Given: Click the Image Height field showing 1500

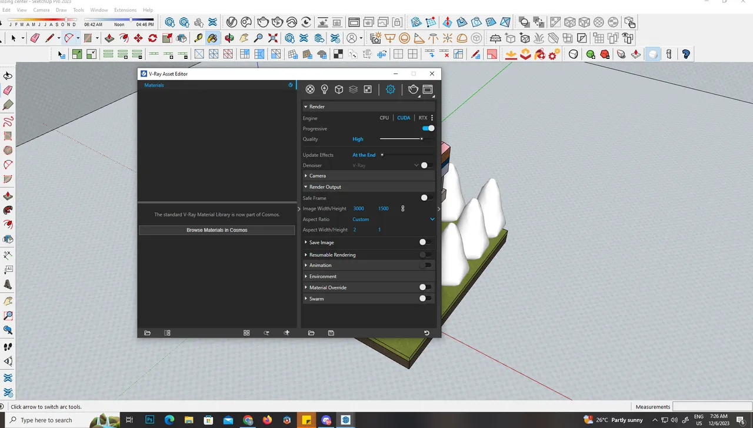Looking at the screenshot, I should click(384, 209).
